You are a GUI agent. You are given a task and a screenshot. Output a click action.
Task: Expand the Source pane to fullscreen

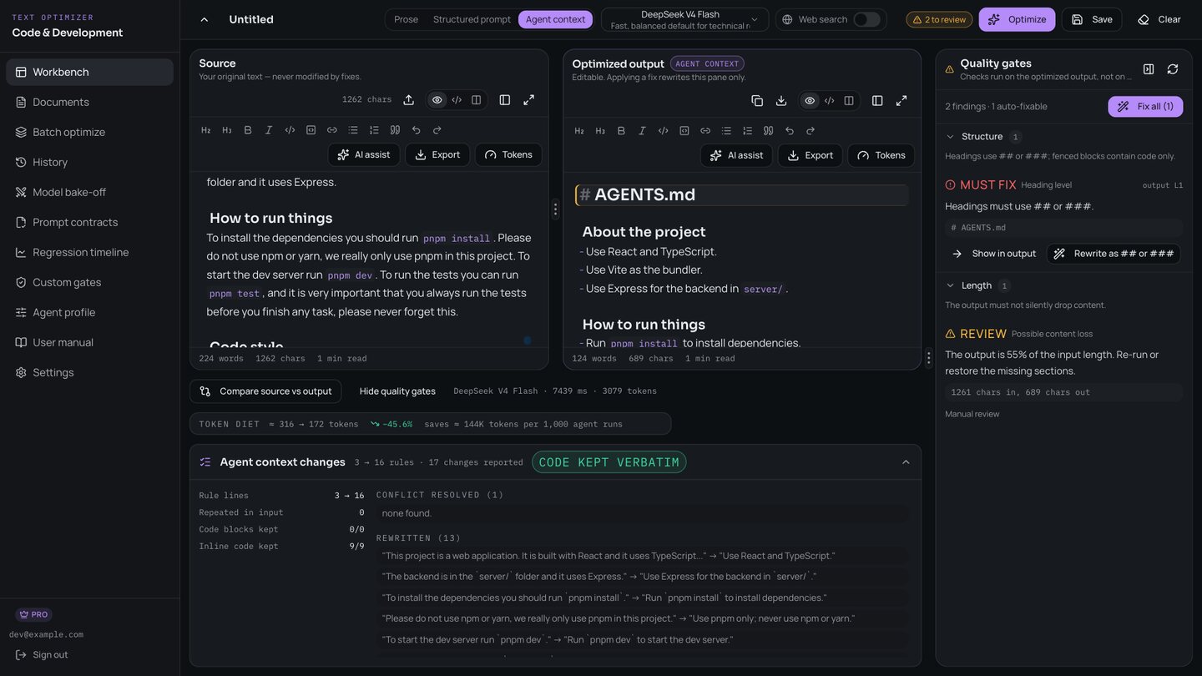point(528,100)
